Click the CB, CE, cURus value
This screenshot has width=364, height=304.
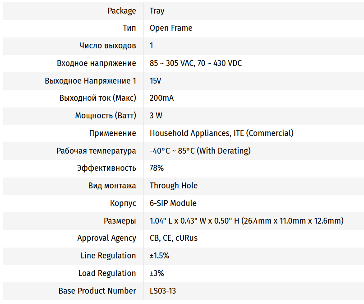click(174, 238)
